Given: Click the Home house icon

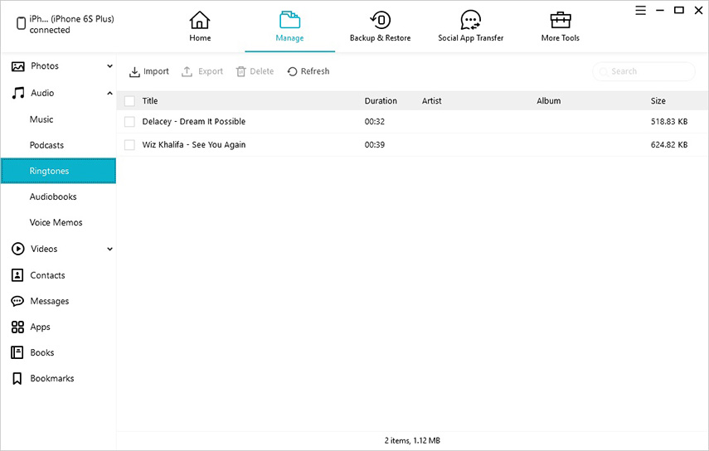Looking at the screenshot, I should pyautogui.click(x=199, y=20).
